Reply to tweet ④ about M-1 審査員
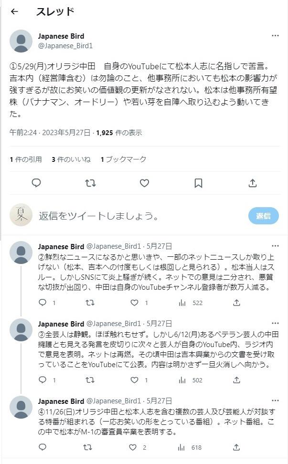The height and width of the screenshot is (464, 288). tap(43, 447)
